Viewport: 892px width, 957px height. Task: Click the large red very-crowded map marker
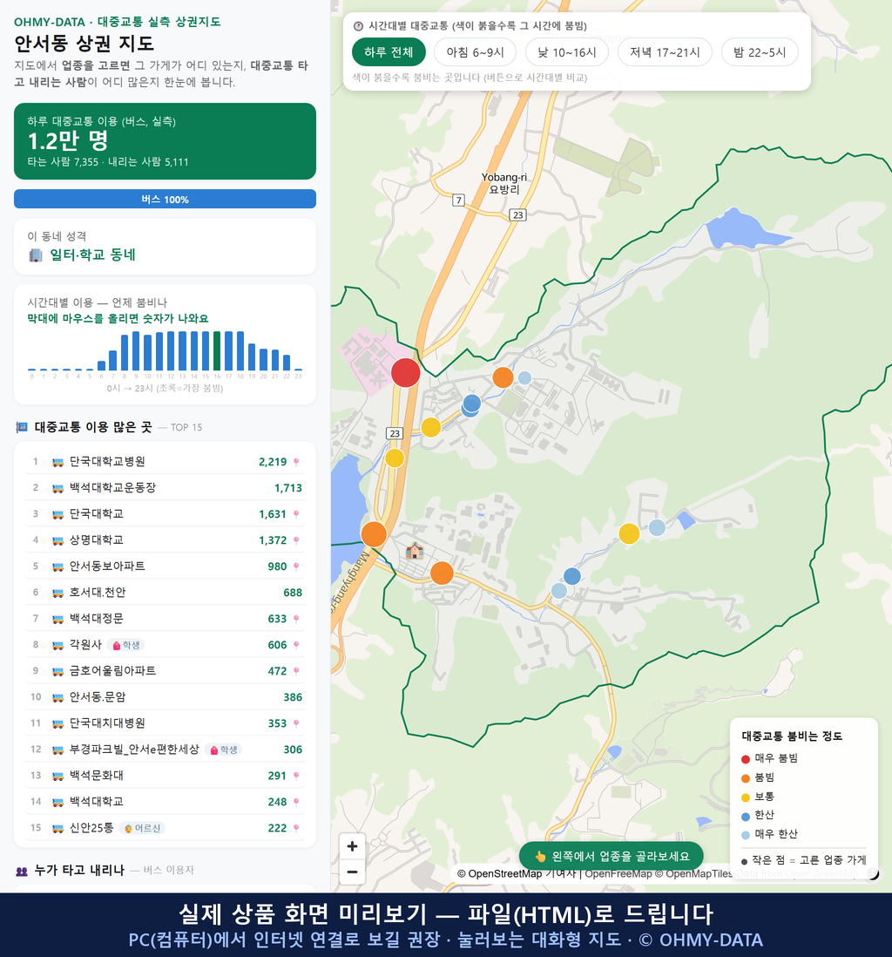405,372
